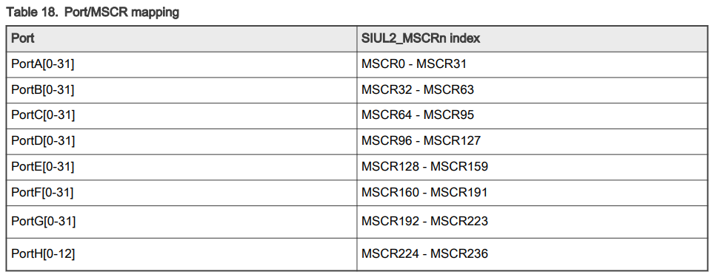Image resolution: width=714 pixels, height=277 pixels.
Task: Click the MSCR160 - MSCR191 value
Action: click(424, 193)
